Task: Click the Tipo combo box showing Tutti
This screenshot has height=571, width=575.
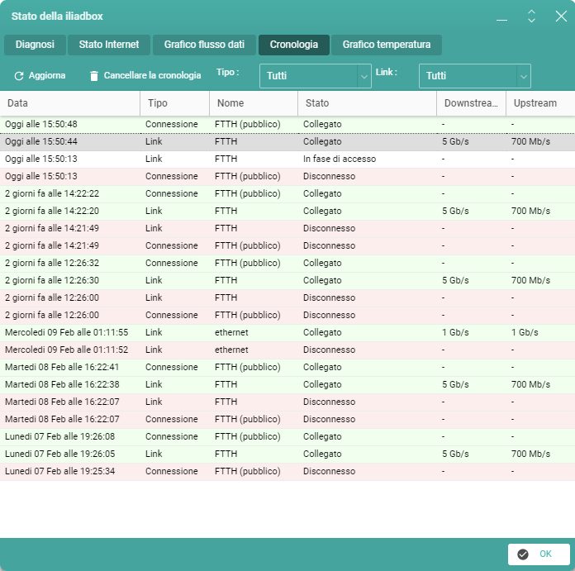Action: [316, 76]
